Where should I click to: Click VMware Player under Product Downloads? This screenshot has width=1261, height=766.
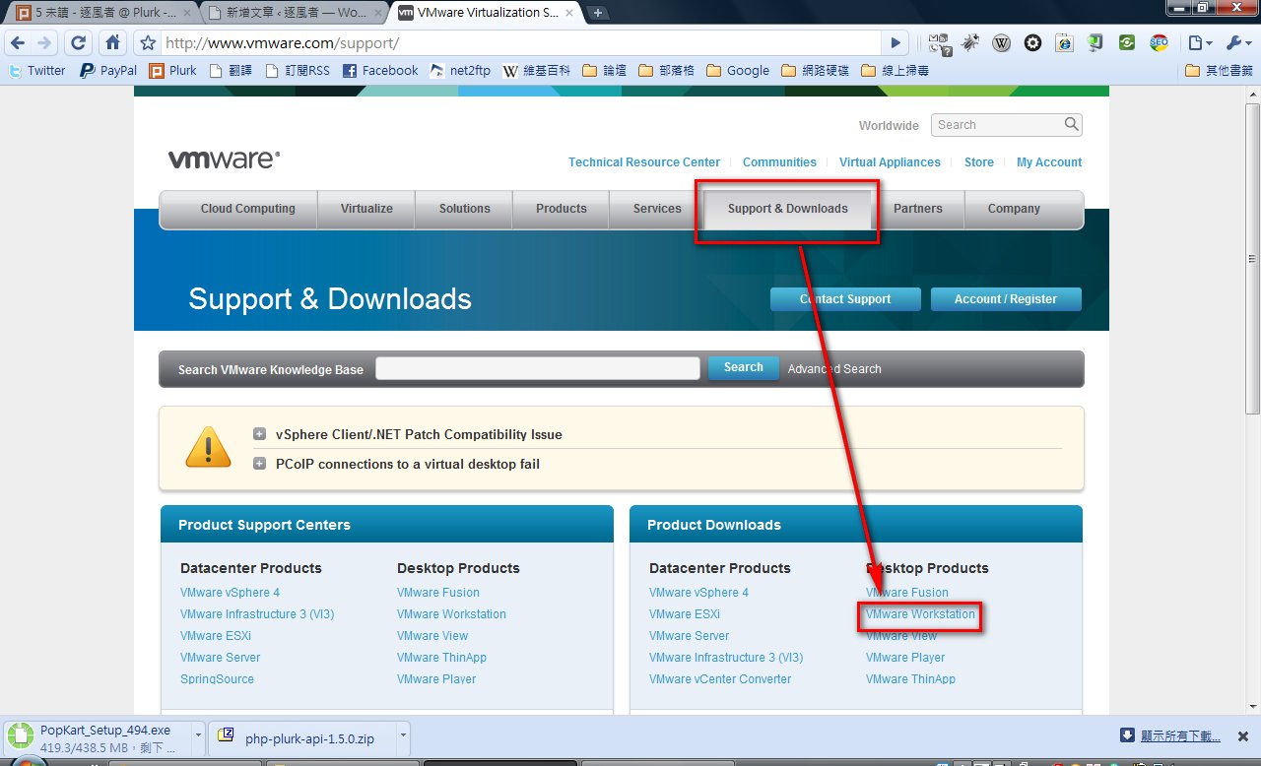click(x=905, y=658)
